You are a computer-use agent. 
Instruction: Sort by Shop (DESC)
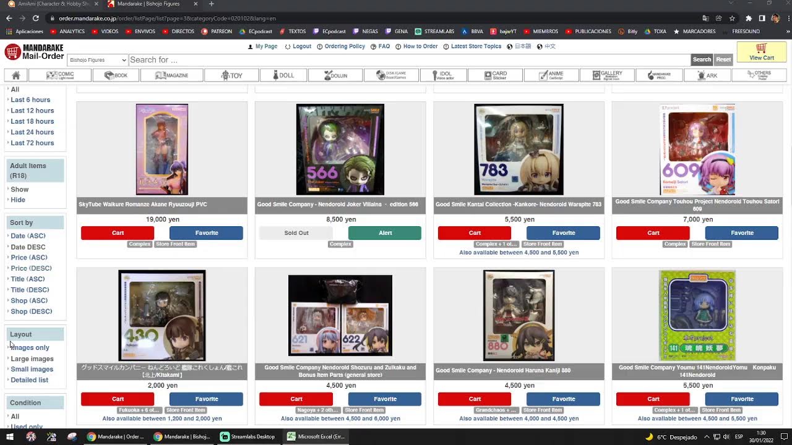point(32,311)
